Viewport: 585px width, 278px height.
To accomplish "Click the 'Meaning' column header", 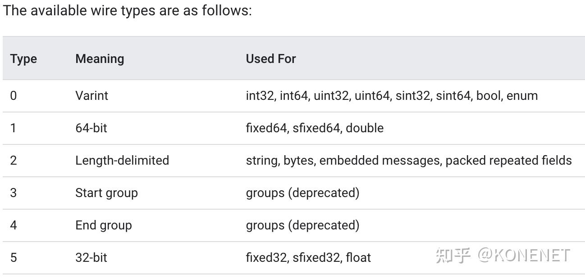I will coord(100,59).
